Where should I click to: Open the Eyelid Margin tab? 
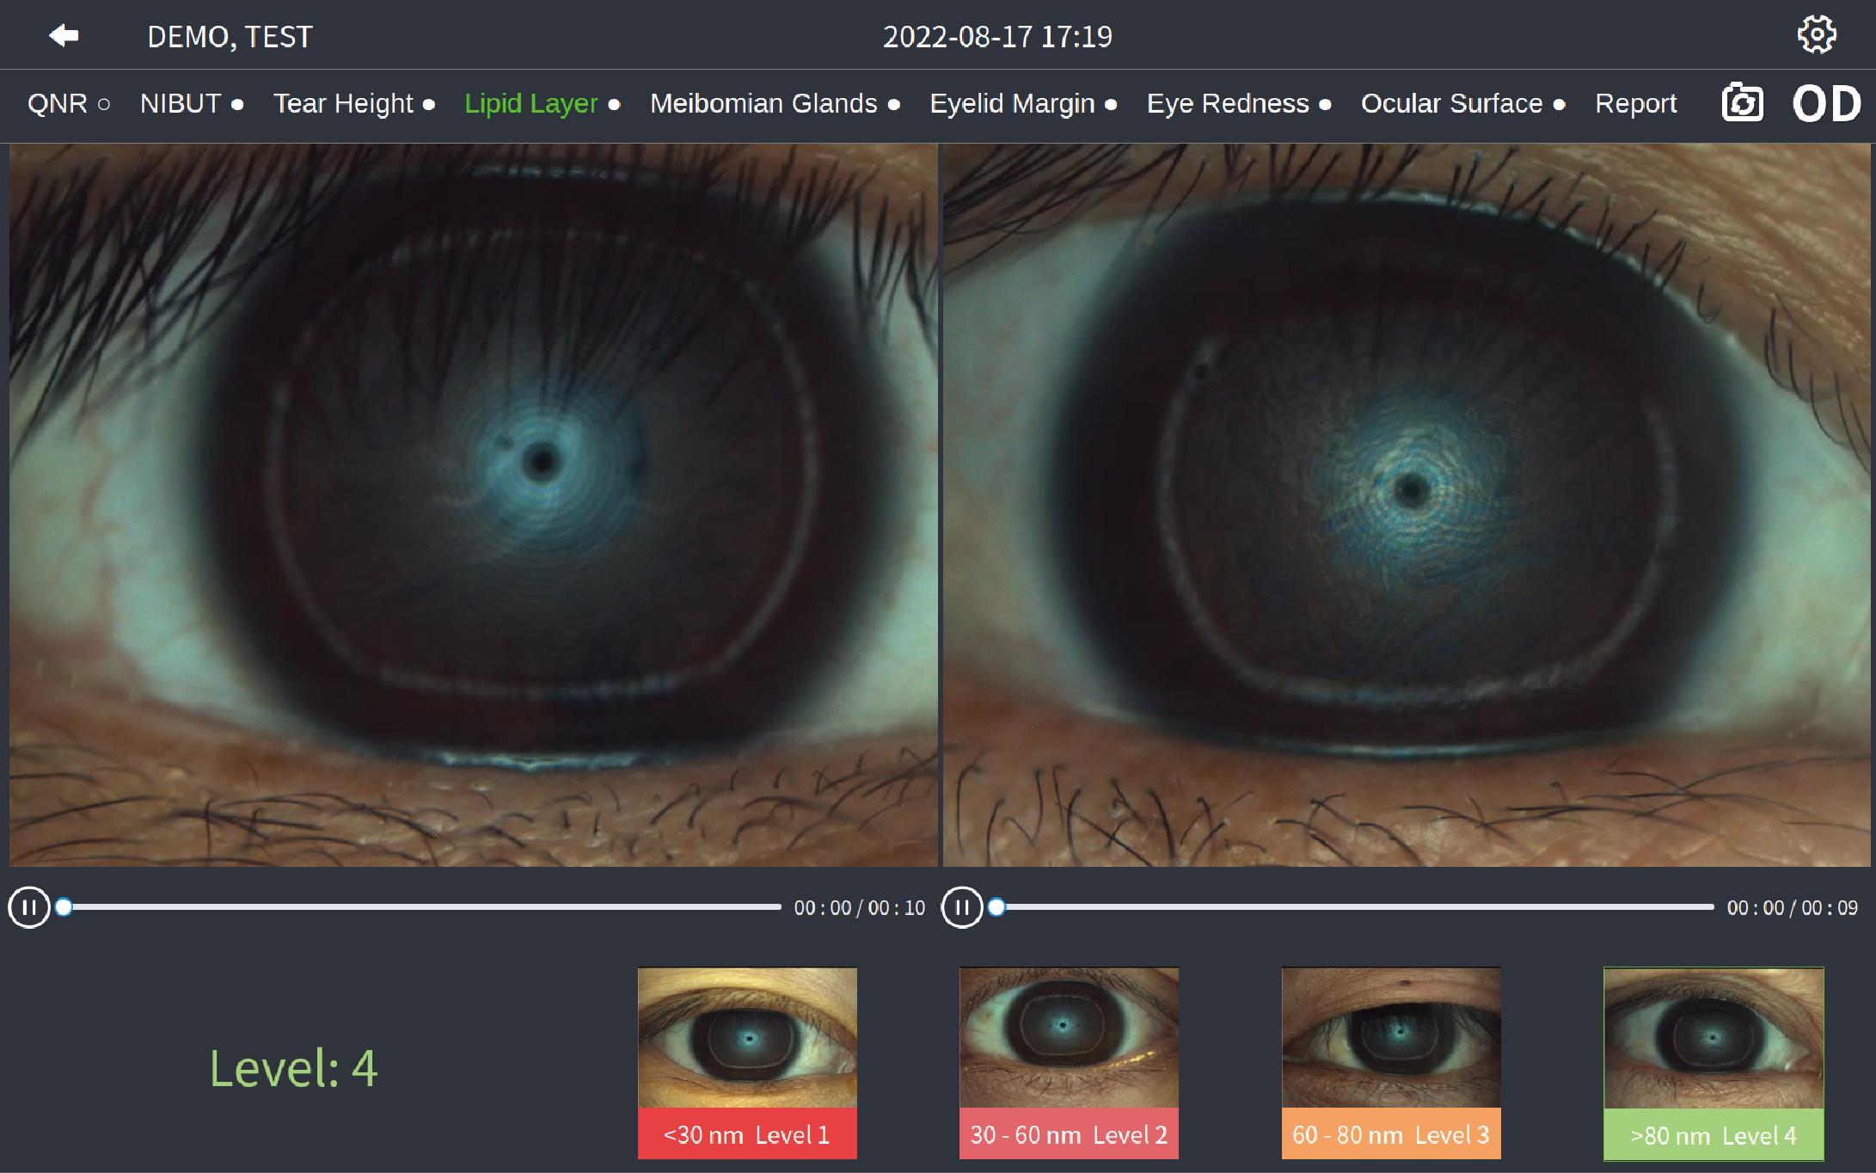coord(1023,104)
